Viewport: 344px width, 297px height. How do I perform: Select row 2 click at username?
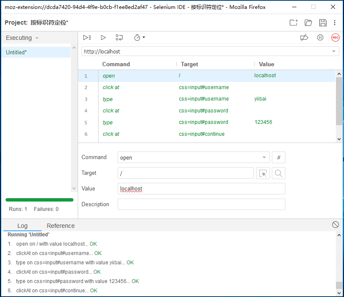[207, 87]
